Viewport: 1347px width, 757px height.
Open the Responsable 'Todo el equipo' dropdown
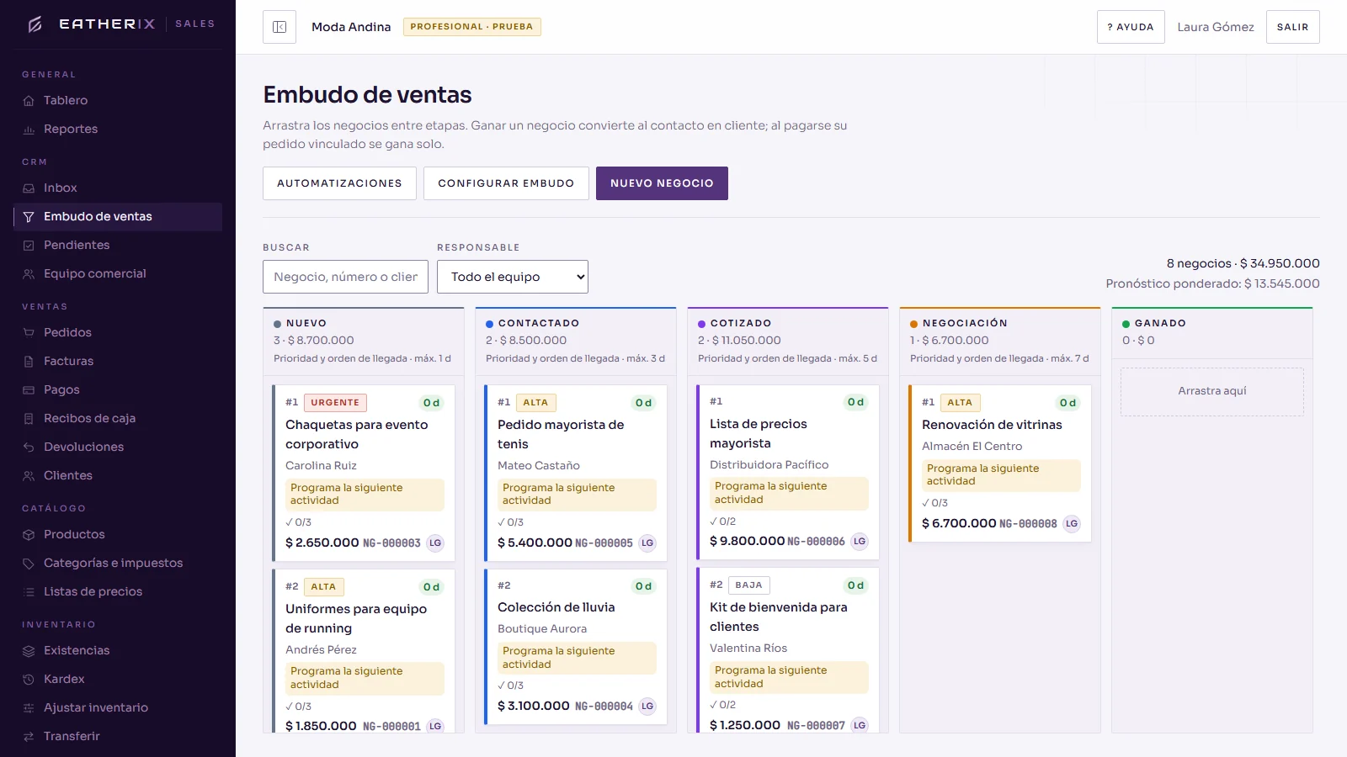[x=513, y=277]
